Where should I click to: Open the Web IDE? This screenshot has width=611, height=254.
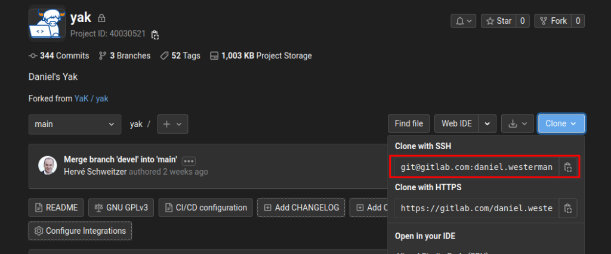click(x=456, y=123)
